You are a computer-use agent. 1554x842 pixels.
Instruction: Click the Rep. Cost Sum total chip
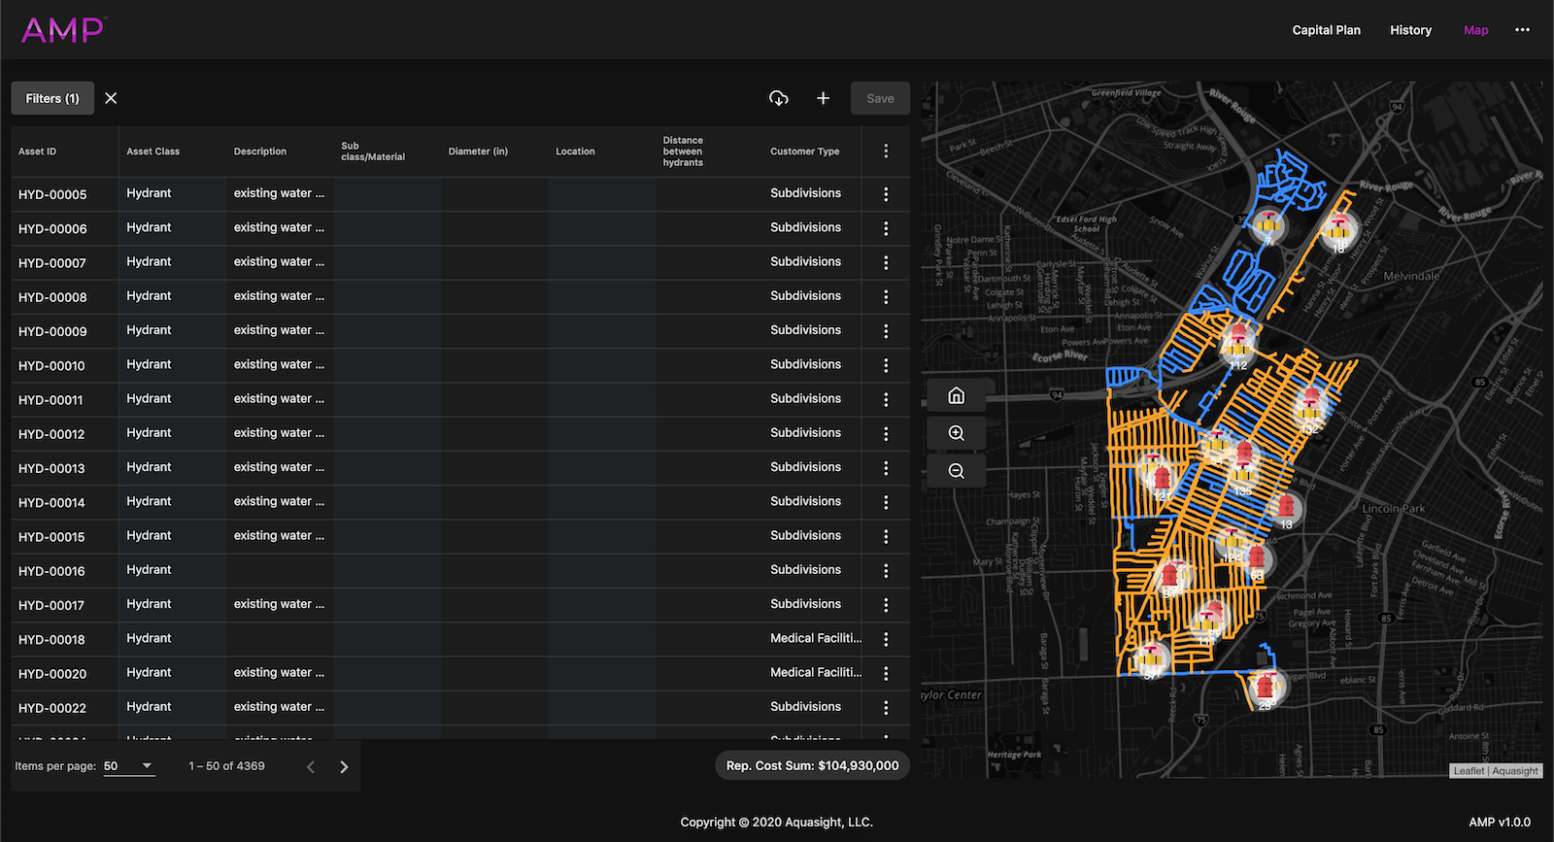[x=812, y=765]
